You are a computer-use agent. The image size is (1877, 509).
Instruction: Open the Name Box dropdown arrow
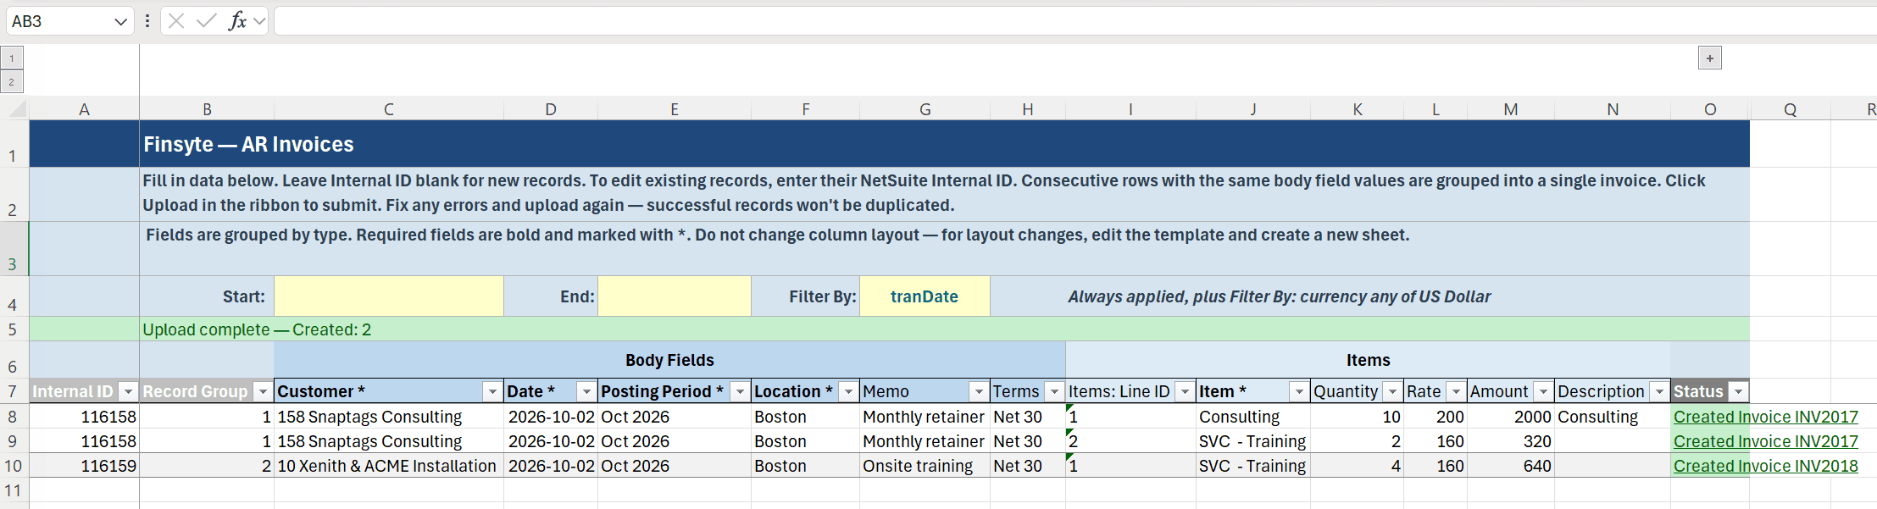[x=120, y=22]
